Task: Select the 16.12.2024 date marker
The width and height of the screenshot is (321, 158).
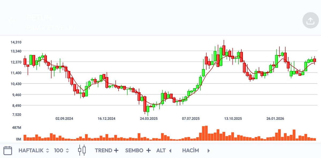Action: (x=106, y=118)
